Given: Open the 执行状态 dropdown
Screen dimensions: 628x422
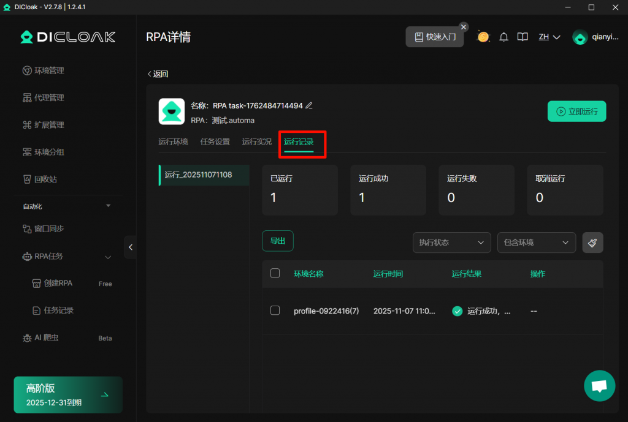Looking at the screenshot, I should pos(451,243).
